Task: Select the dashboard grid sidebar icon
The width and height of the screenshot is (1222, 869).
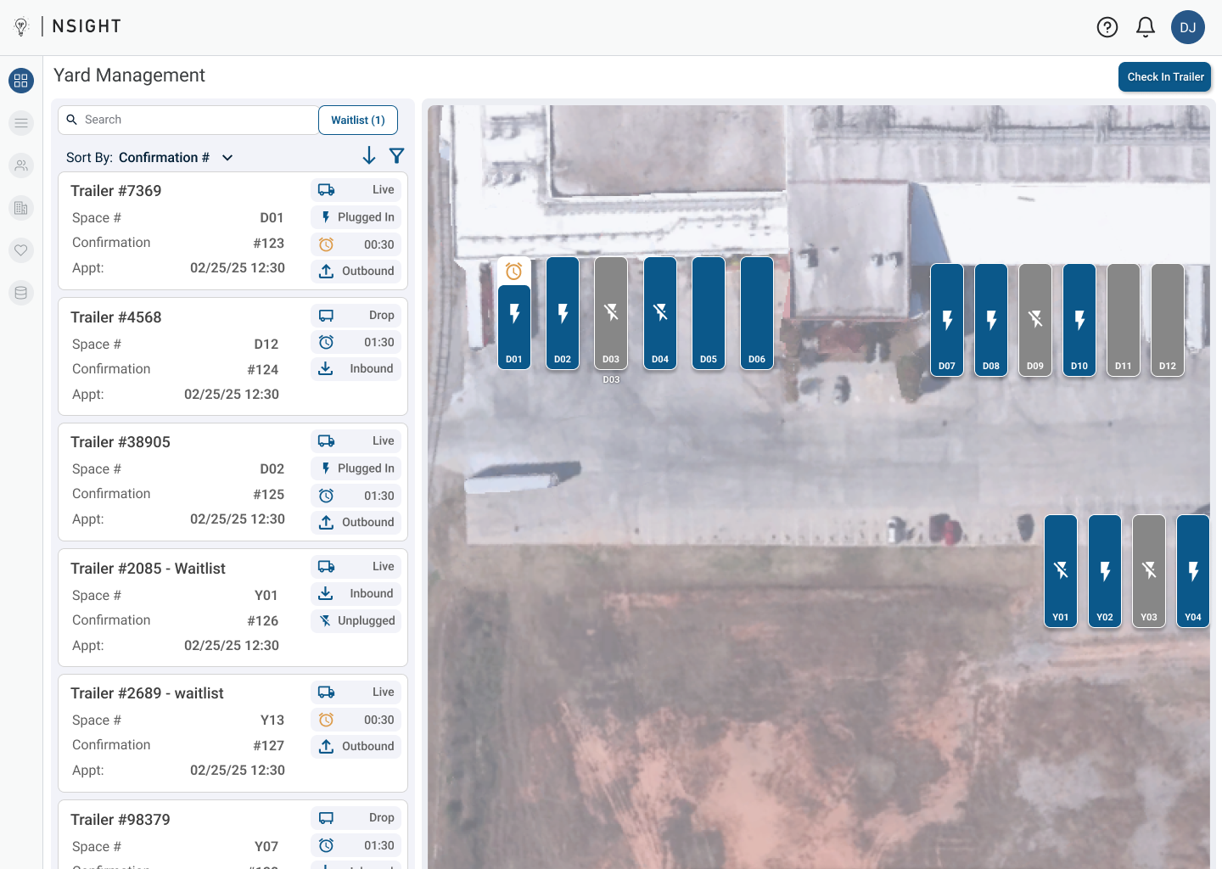Action: [x=21, y=81]
